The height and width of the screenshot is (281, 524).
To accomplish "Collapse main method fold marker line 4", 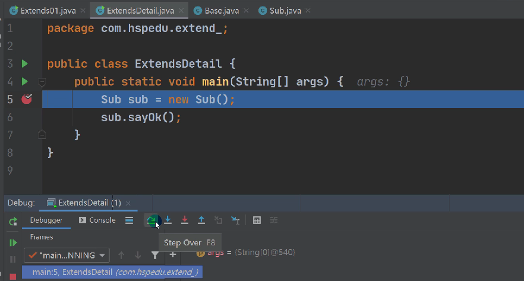I will [42, 82].
